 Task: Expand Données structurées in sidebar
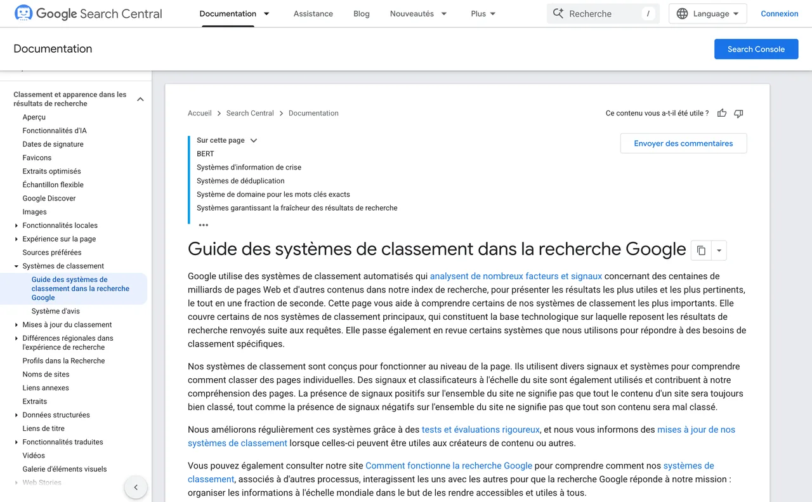(16, 415)
